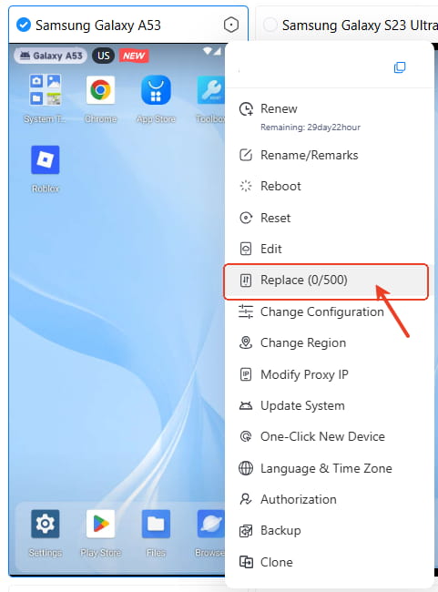Choose Edit menu entry

(x=270, y=250)
